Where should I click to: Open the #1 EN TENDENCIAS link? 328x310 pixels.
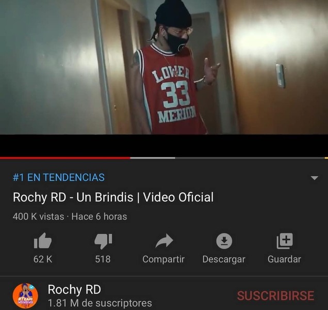[x=59, y=177]
